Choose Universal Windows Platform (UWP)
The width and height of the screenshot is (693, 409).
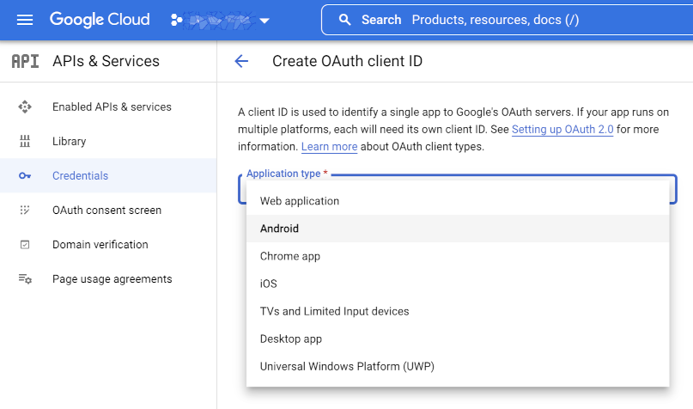(347, 366)
